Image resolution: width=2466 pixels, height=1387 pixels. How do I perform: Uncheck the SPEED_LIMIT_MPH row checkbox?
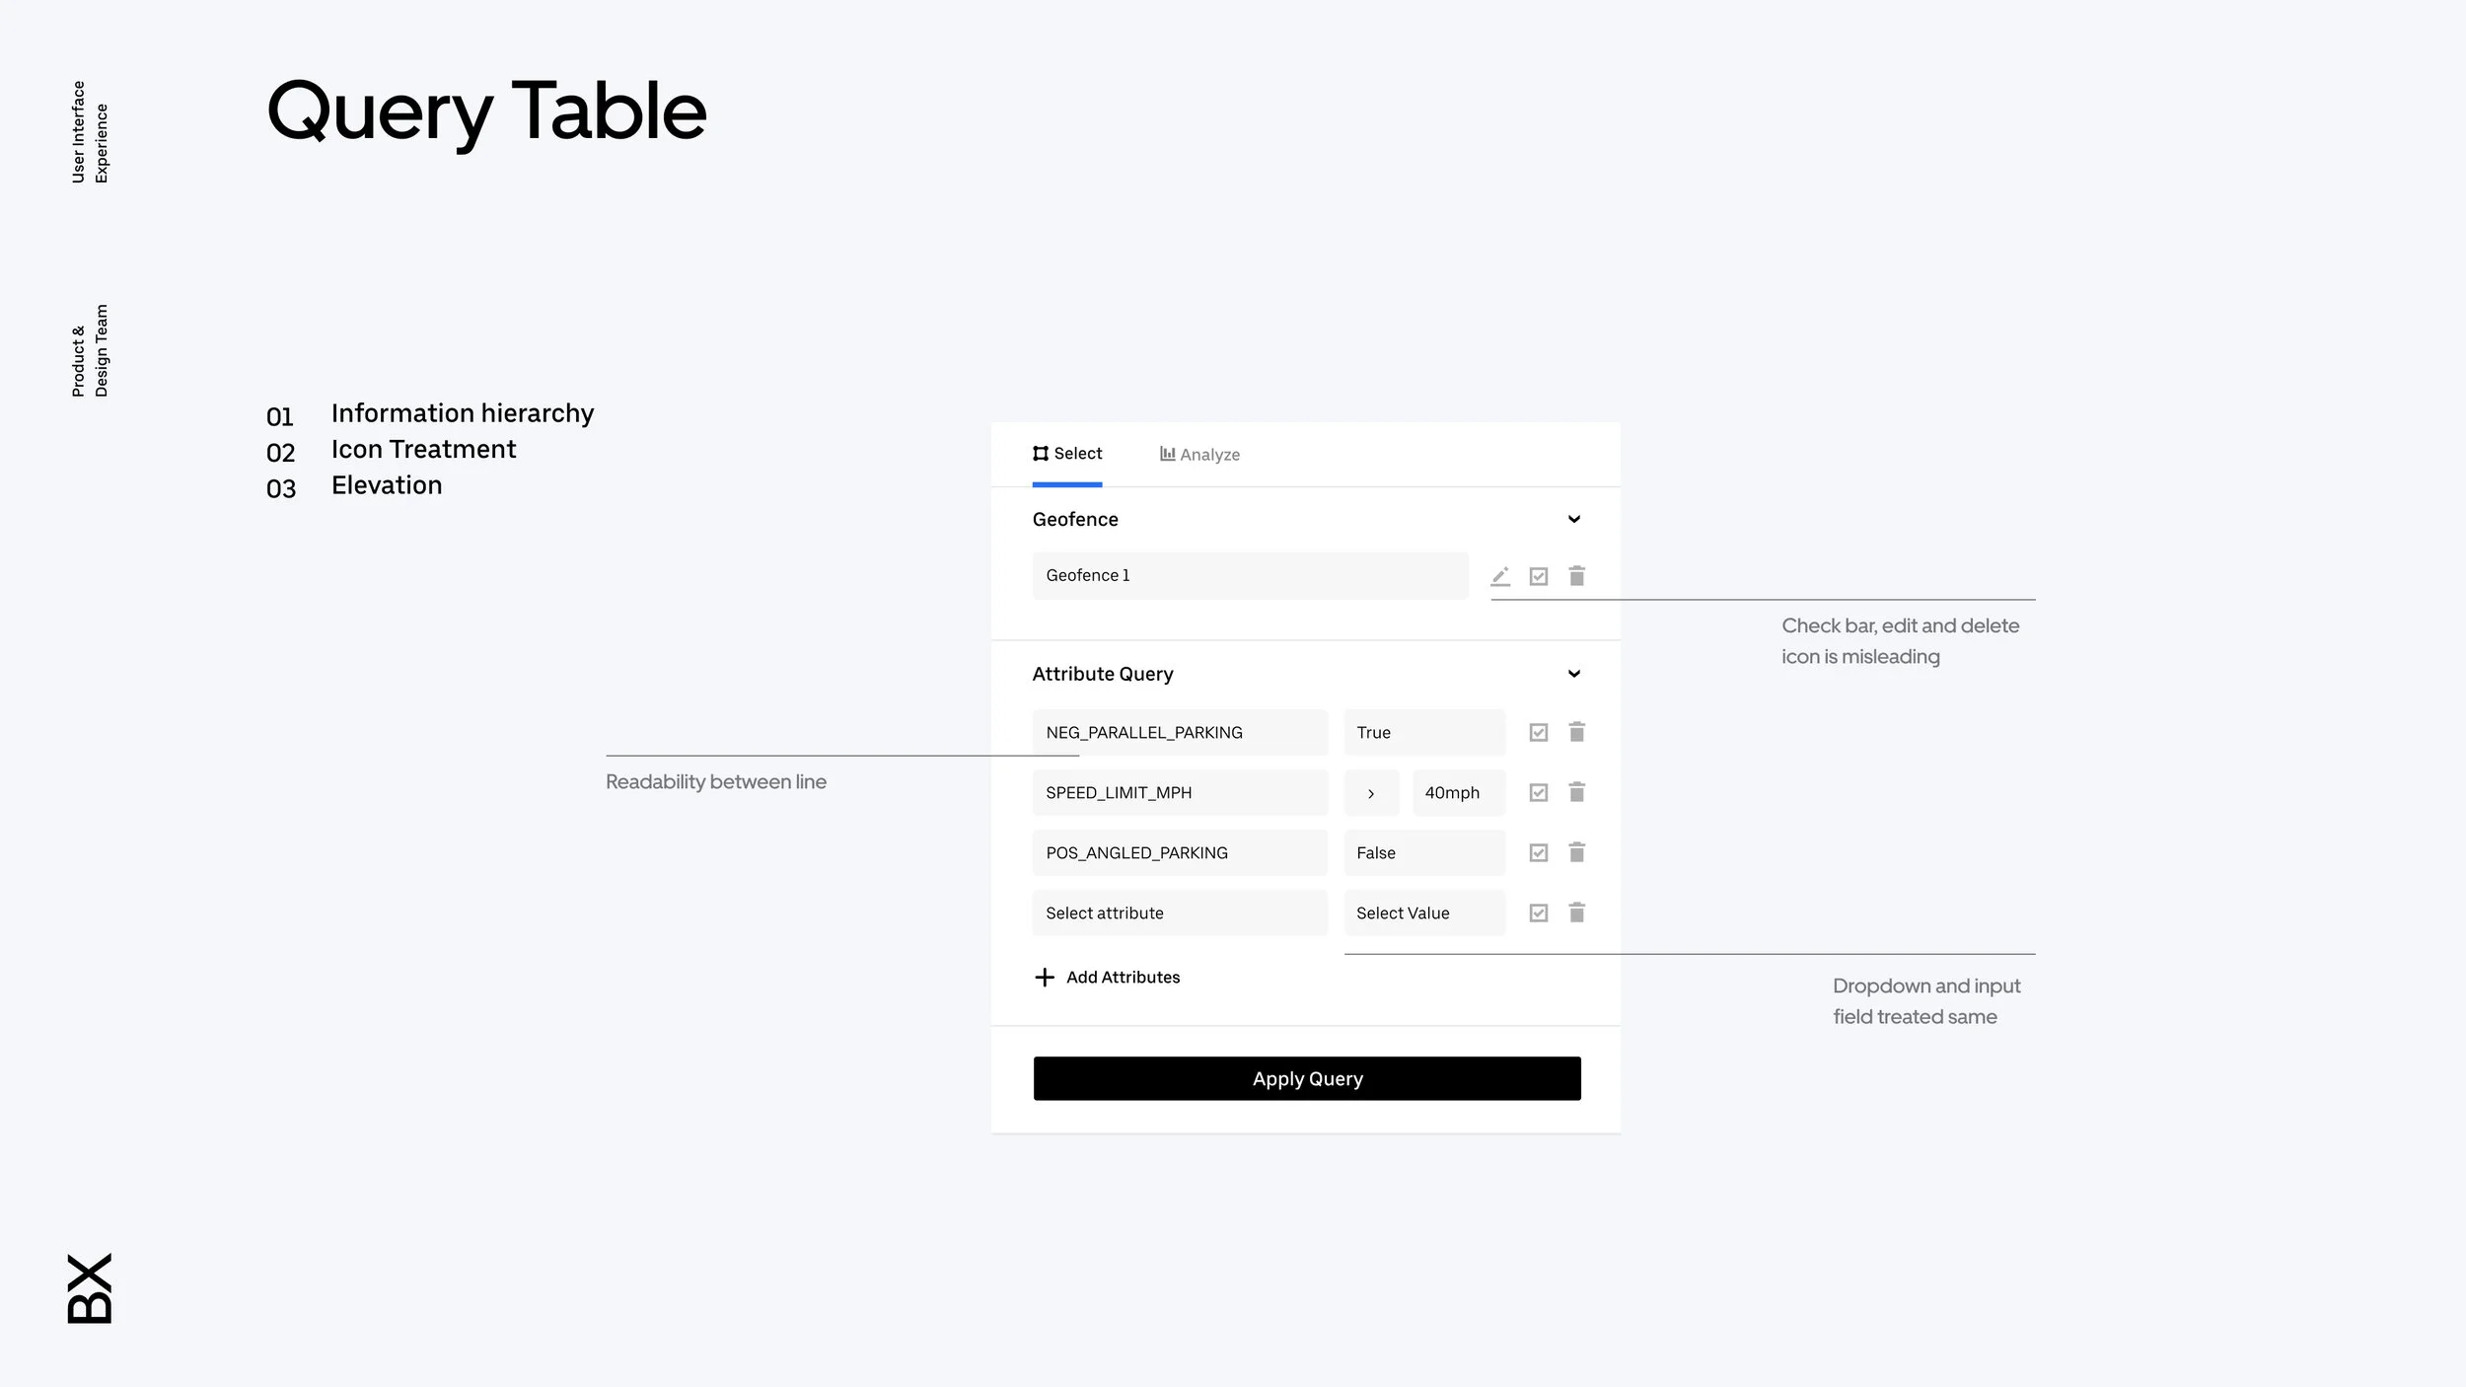pos(1539,792)
